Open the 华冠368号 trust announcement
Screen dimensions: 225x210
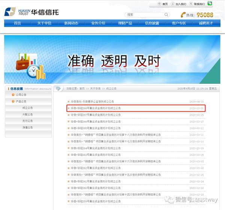(96, 108)
